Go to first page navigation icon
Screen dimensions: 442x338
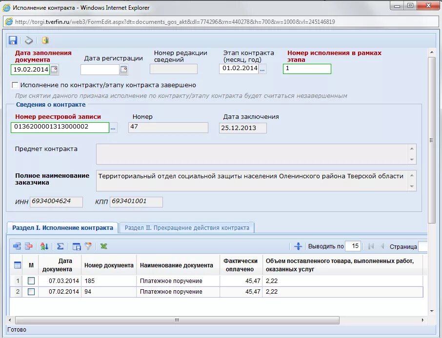point(371,246)
